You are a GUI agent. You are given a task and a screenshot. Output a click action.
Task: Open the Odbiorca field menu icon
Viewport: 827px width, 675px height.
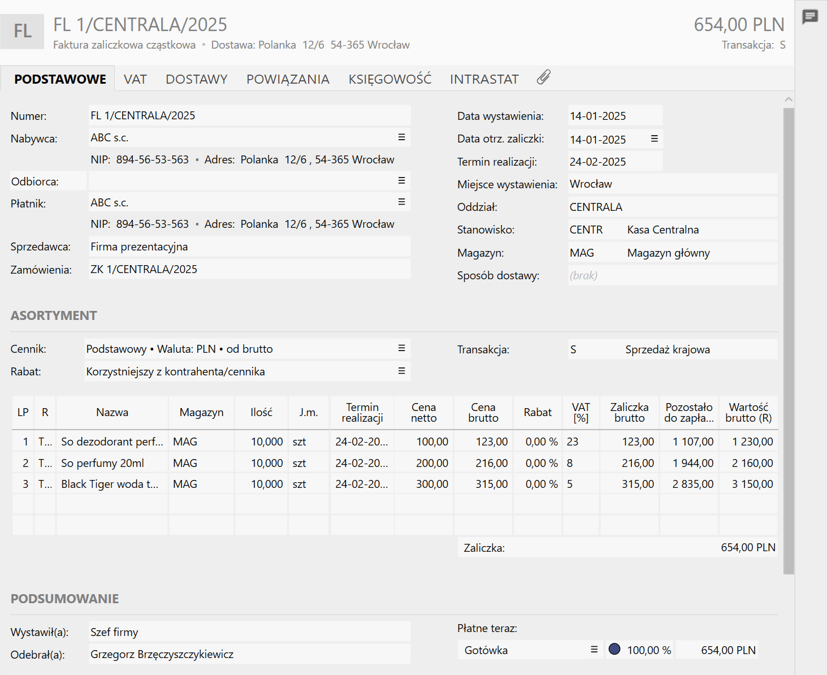(401, 180)
